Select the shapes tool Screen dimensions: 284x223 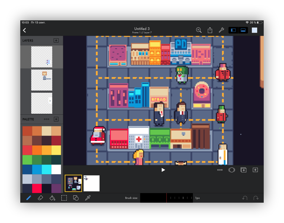(x=76, y=198)
